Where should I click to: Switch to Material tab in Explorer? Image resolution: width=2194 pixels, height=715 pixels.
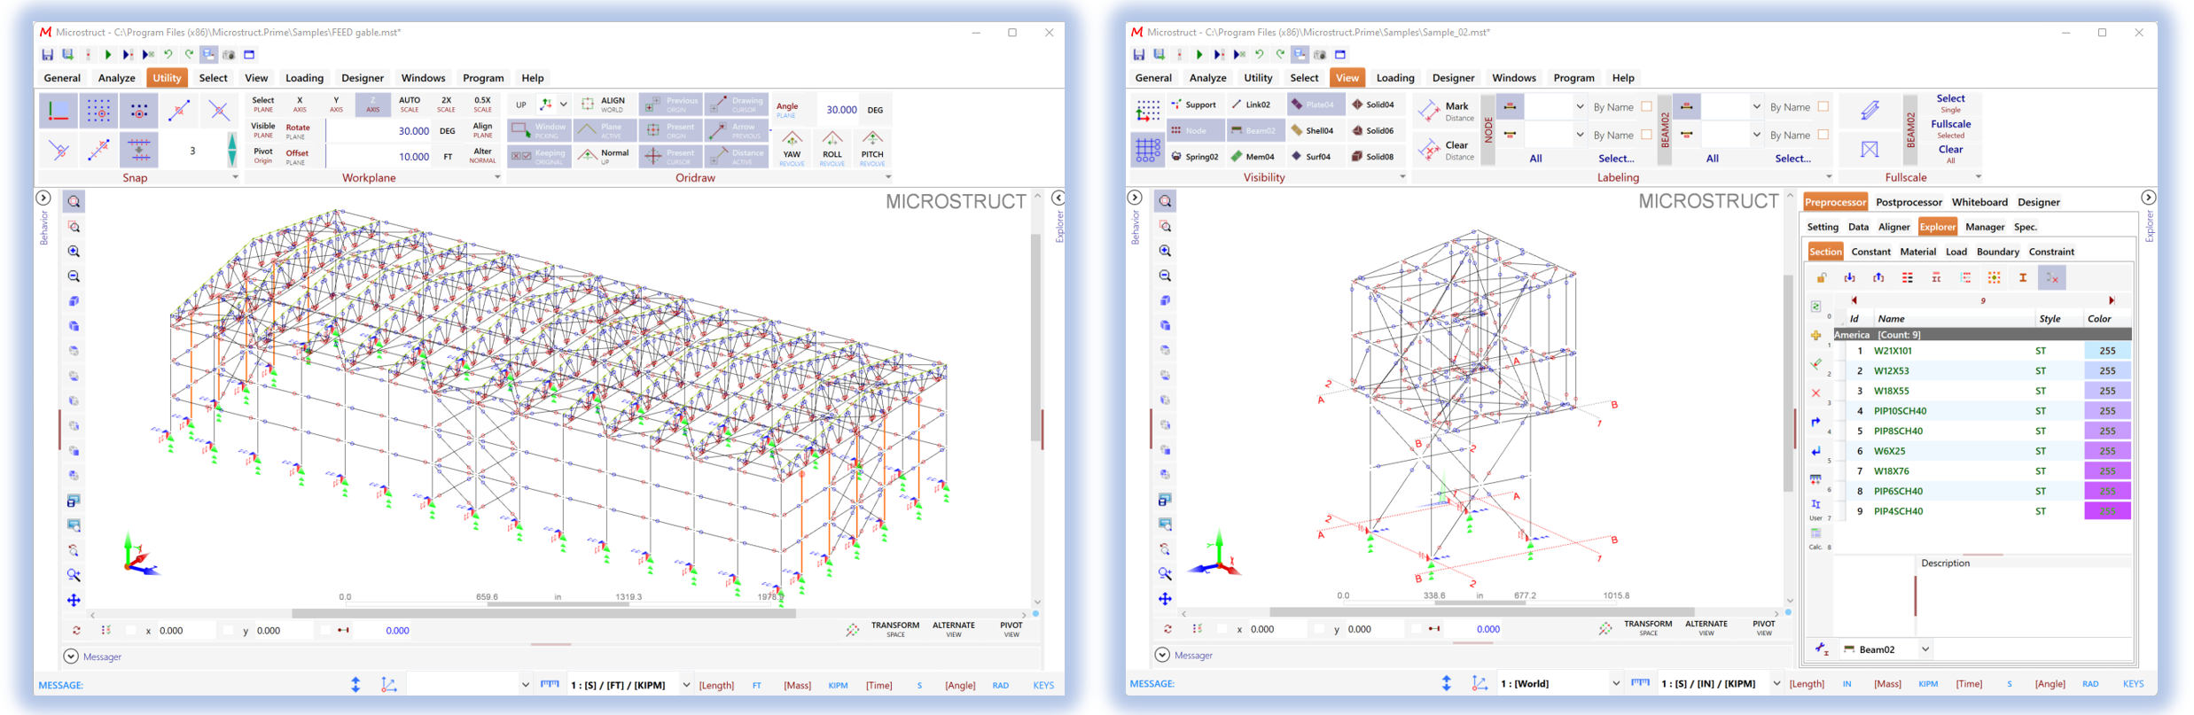click(1918, 252)
